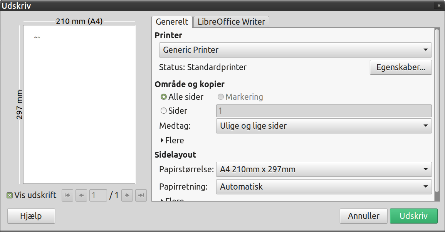The width and height of the screenshot is (445, 232).
Task: Open Hjælp for the print dialog
Action: pos(31,216)
